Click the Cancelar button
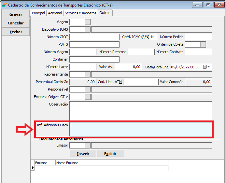 tap(15, 23)
